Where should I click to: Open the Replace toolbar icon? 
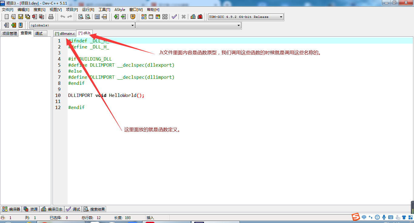click(88, 17)
